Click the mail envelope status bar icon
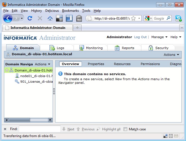This screenshot has width=186, height=141. pos(176,136)
